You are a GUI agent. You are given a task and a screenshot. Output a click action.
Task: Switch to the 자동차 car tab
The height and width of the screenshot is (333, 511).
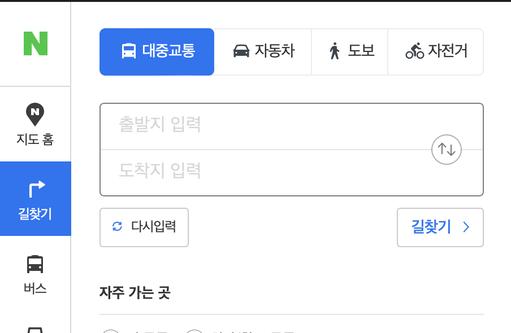click(263, 52)
